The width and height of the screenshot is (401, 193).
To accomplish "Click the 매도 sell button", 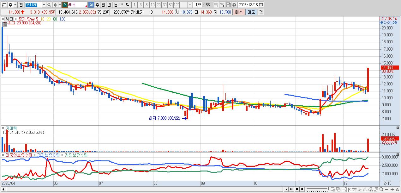I will 251,12.
